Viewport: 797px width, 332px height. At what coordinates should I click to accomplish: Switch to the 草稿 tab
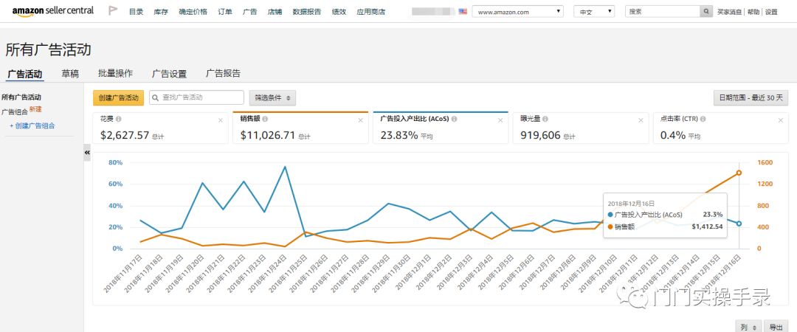(70, 74)
